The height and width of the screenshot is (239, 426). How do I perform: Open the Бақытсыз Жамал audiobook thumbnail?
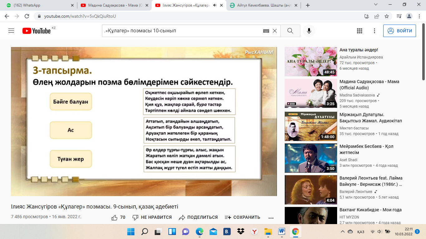pyautogui.click(x=311, y=126)
